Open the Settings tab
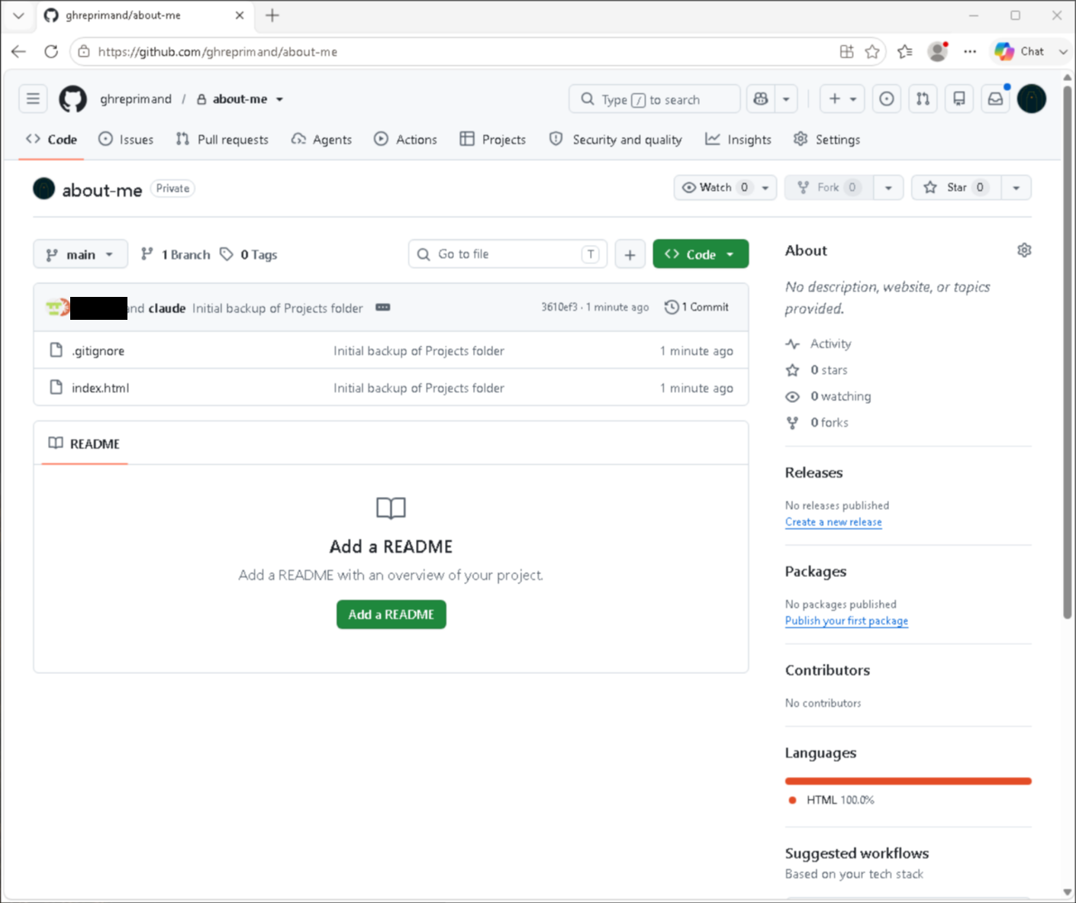This screenshot has height=903, width=1076. [x=827, y=140]
